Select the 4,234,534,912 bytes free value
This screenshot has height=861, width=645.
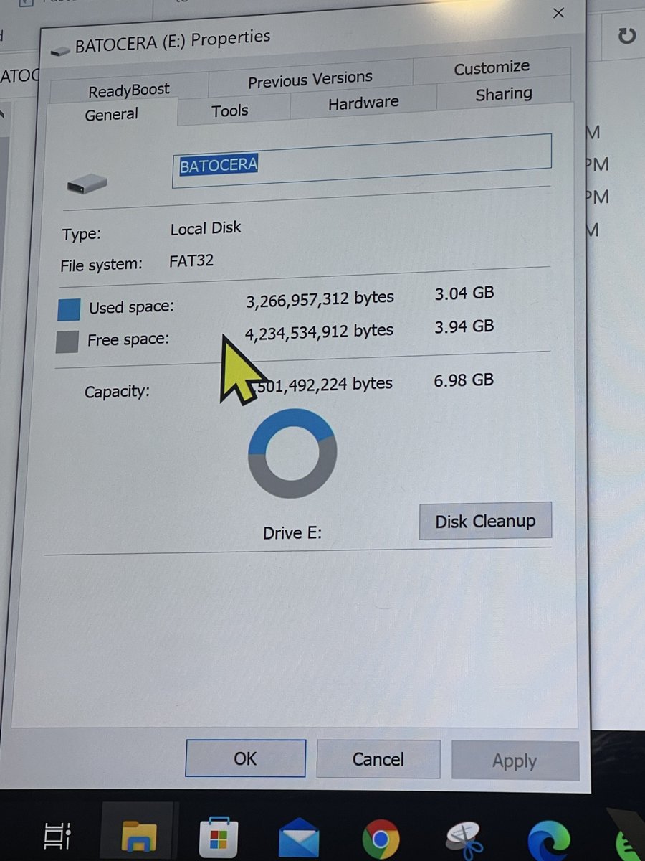pos(319,332)
